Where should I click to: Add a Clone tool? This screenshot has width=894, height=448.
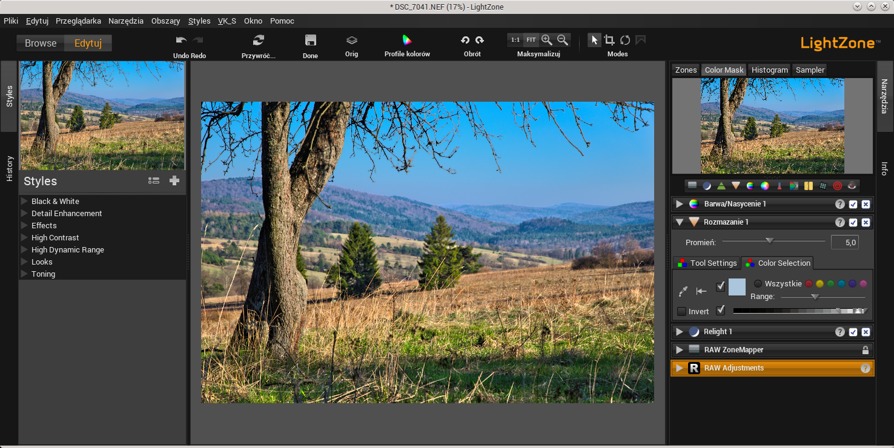[x=823, y=186]
